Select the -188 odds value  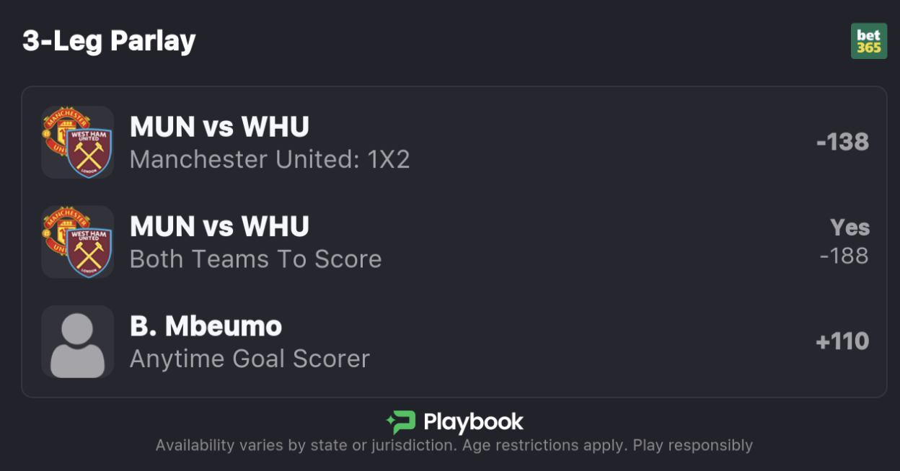[844, 256]
